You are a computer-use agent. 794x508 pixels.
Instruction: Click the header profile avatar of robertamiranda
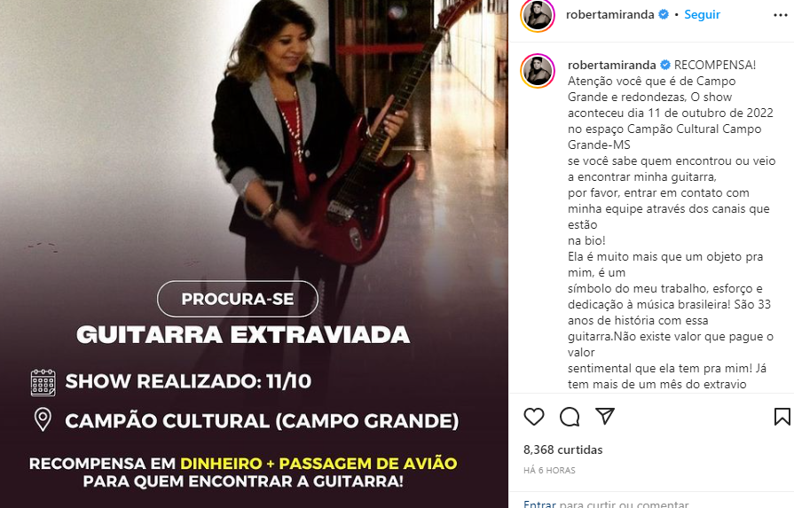pos(538,16)
